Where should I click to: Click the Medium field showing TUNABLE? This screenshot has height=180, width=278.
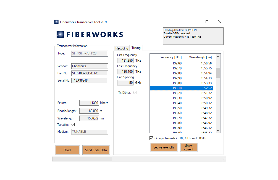pos(90,132)
